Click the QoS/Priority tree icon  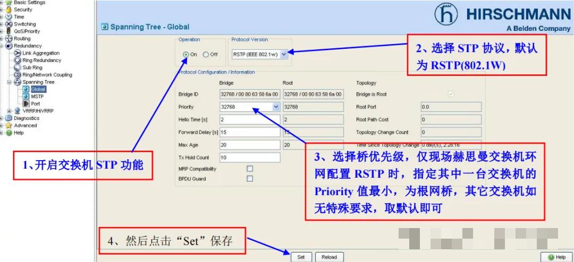click(9, 31)
